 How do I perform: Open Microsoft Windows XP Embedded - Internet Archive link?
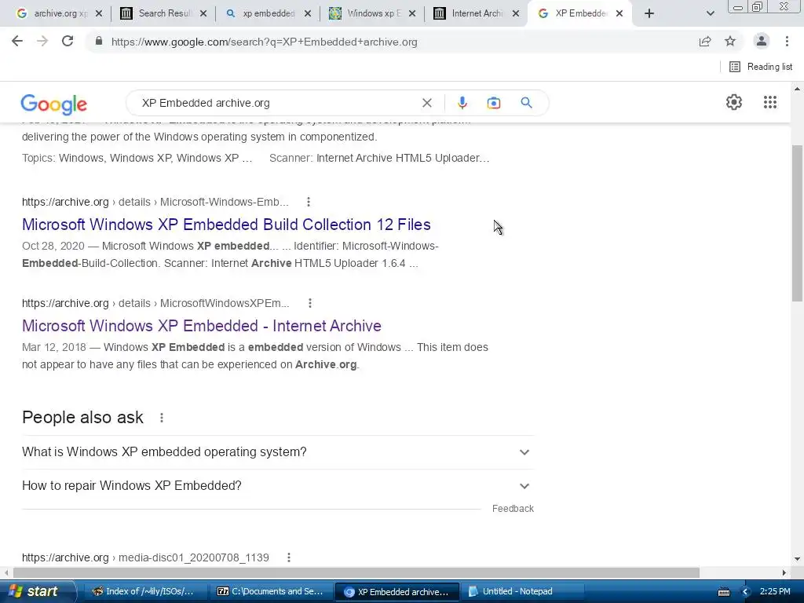pyautogui.click(x=202, y=326)
